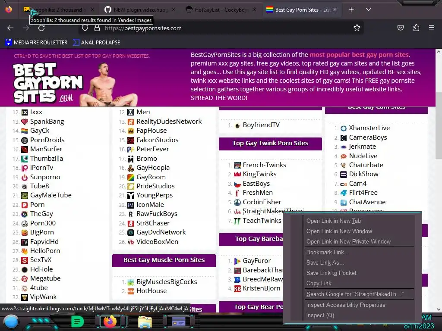The height and width of the screenshot is (331, 442).
Task: Open the Start orb on taskbar
Action: 11,322
